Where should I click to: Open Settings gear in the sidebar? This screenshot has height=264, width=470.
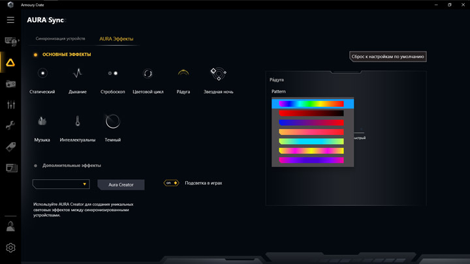click(x=10, y=248)
